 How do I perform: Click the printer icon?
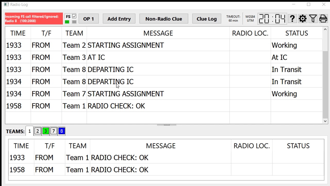pyautogui.click(x=323, y=19)
